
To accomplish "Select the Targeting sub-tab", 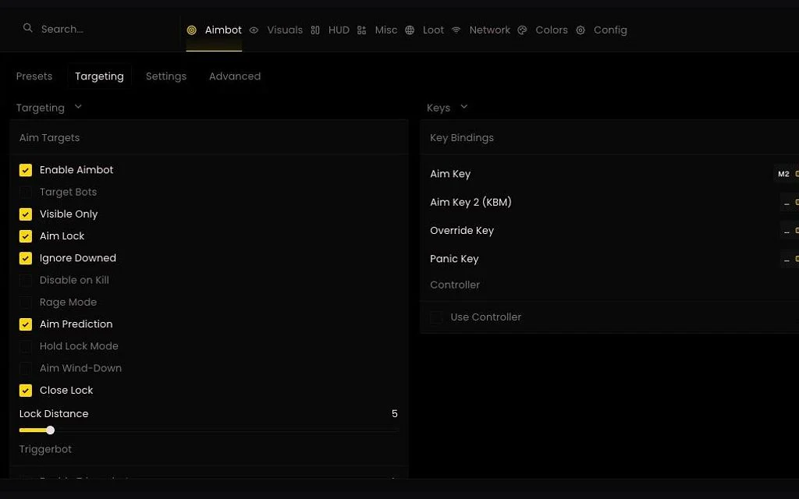I will click(99, 76).
